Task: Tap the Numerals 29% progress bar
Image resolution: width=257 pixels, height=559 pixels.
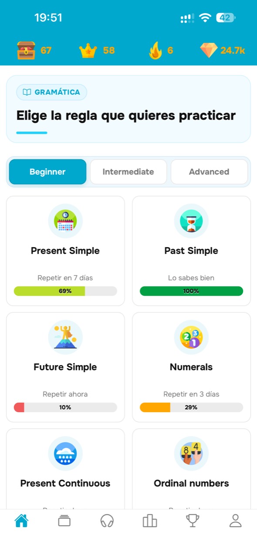Action: click(191, 407)
